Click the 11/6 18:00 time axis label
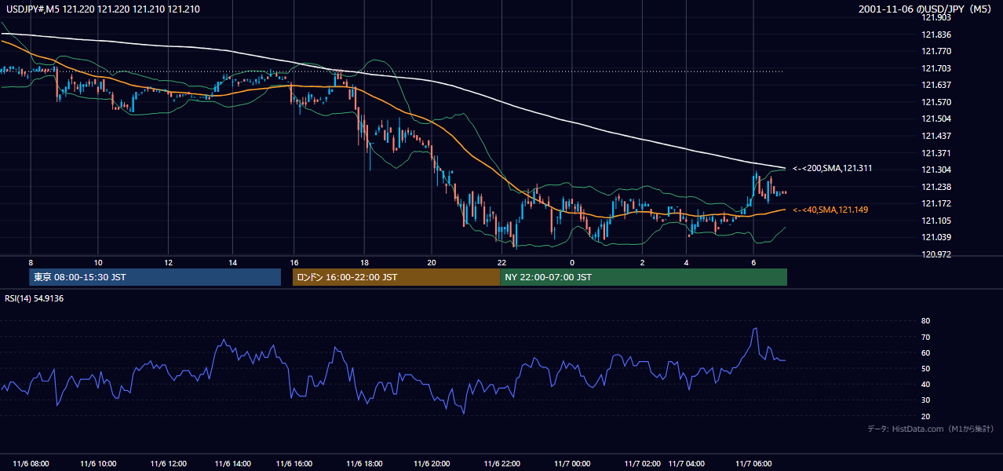Screen dimensions: 1003x471 tap(363, 463)
